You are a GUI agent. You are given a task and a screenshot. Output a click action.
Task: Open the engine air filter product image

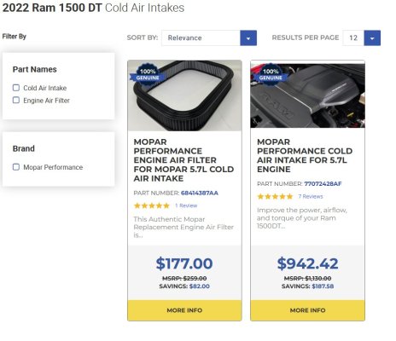[184, 95]
